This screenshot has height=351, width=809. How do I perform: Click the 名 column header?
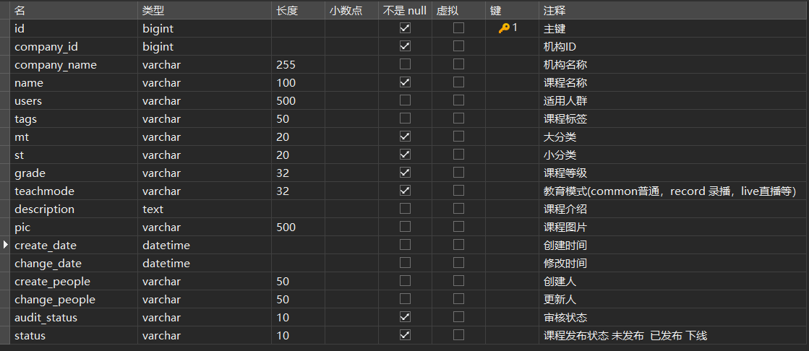(74, 10)
